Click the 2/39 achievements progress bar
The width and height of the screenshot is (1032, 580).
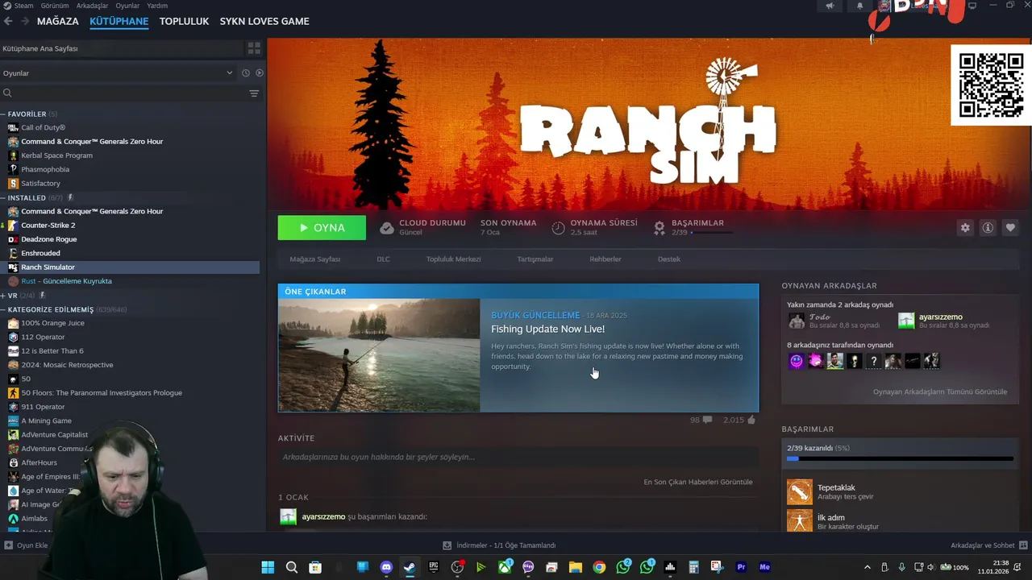[x=901, y=459]
